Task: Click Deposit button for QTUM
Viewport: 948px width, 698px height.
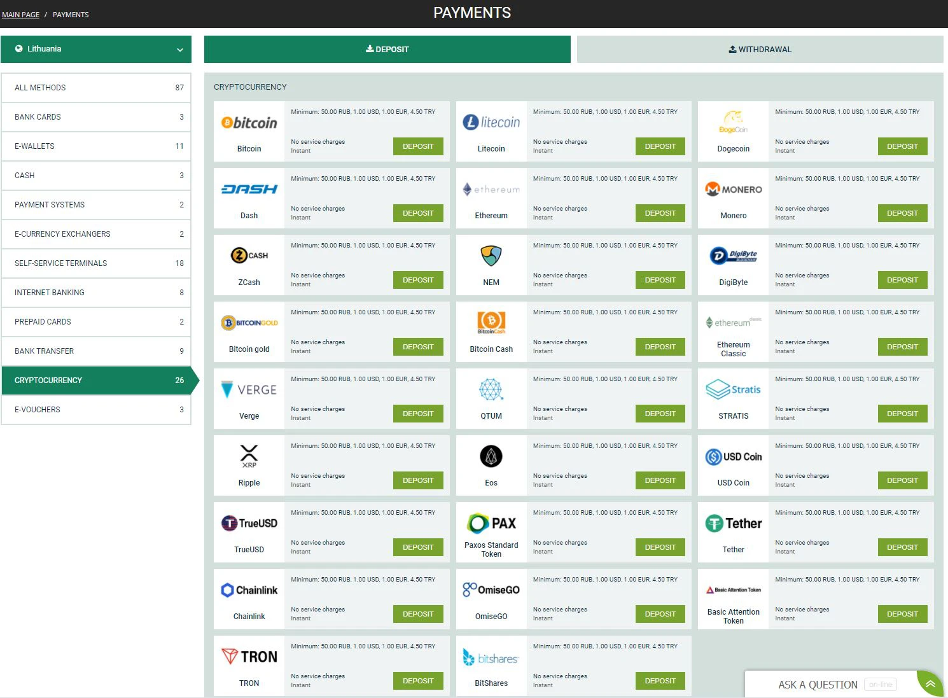Action: [660, 414]
